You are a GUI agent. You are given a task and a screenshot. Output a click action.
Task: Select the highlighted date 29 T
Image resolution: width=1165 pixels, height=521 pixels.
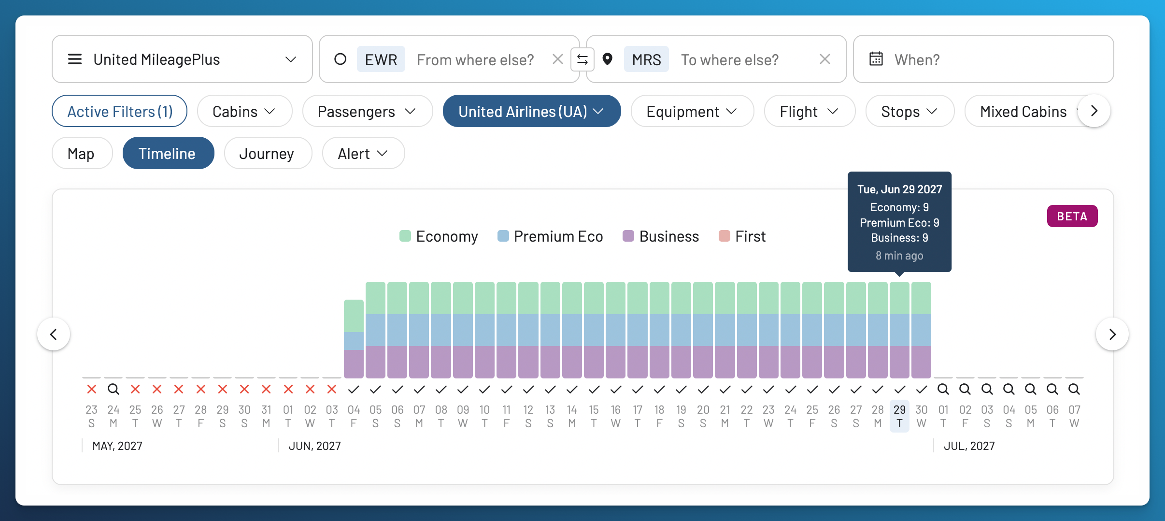tap(899, 416)
